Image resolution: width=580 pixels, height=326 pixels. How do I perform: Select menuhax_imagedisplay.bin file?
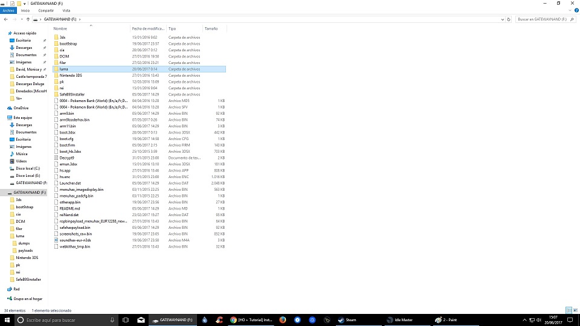click(x=82, y=189)
